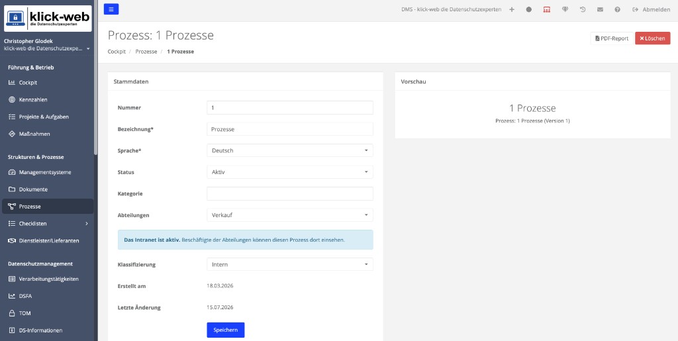Screen dimensions: 678x341
Task: Open the Abteilungen dropdown showing Verkauf
Action: (x=290, y=215)
